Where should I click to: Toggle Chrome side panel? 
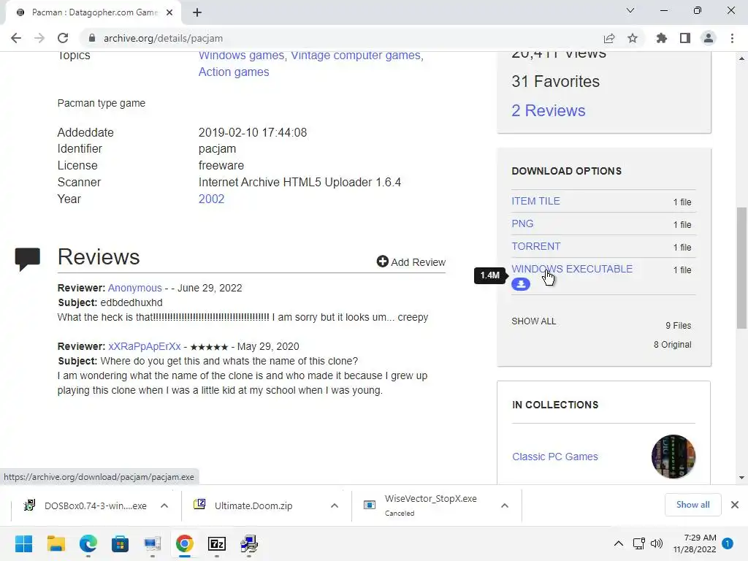pos(685,38)
